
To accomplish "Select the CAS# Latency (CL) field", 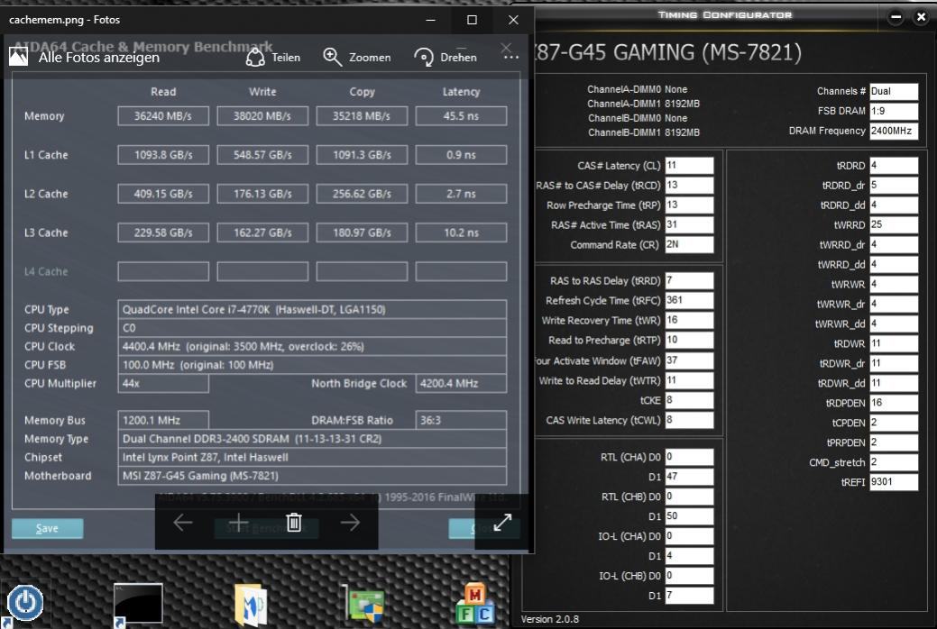I will click(689, 166).
